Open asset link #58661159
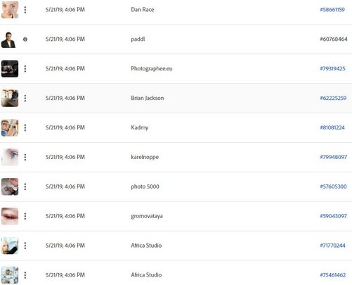Screen dimensions: 352x285 (332, 10)
